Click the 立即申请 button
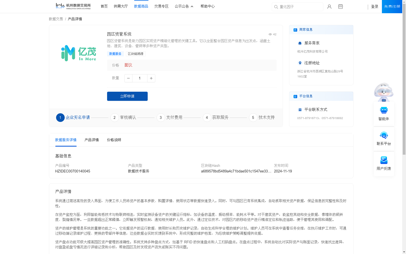 pyautogui.click(x=127, y=96)
